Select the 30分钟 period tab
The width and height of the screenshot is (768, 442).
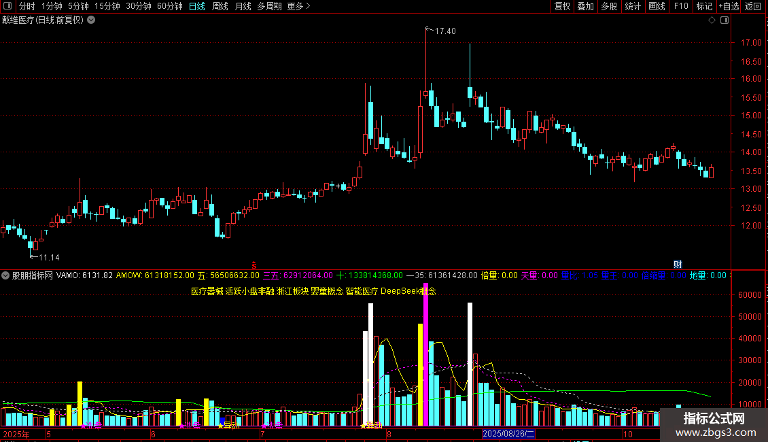(139, 6)
